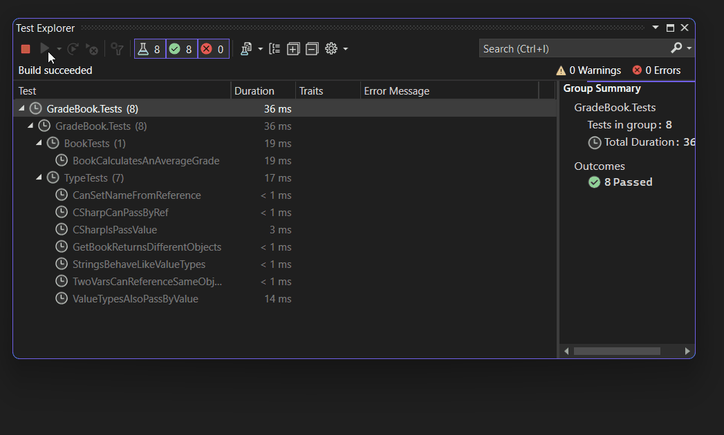
Task: Open the Run dropdown arrow beside the play icon
Action: pos(59,49)
